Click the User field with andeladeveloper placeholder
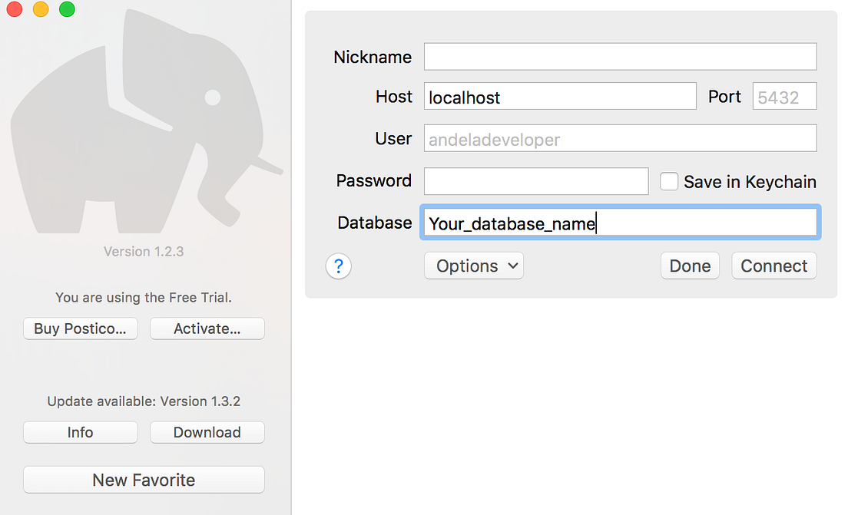Image resolution: width=848 pixels, height=515 pixels. pos(620,138)
